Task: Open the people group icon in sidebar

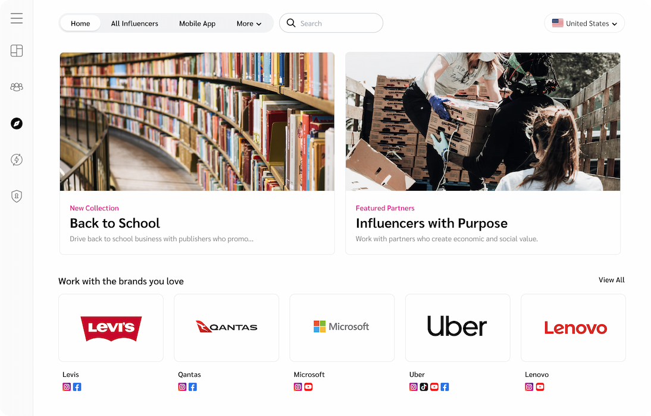Action: coord(17,87)
